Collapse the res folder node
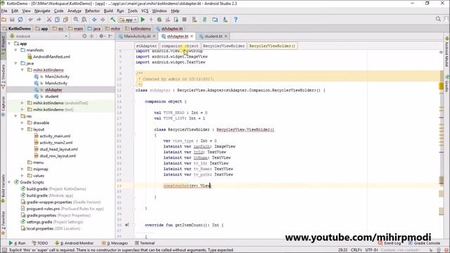The height and width of the screenshot is (253, 450). tap(15, 116)
